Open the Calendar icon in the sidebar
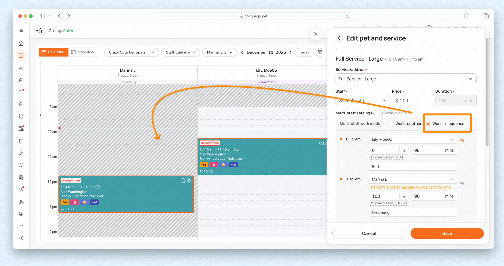Image resolution: width=504 pixels, height=266 pixels. pyautogui.click(x=21, y=56)
